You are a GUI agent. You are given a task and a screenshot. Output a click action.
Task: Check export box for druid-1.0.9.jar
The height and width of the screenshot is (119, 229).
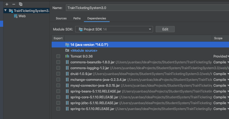(58, 74)
